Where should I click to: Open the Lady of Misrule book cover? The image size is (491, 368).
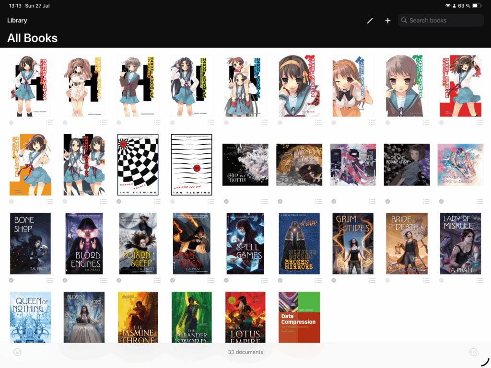coord(460,243)
